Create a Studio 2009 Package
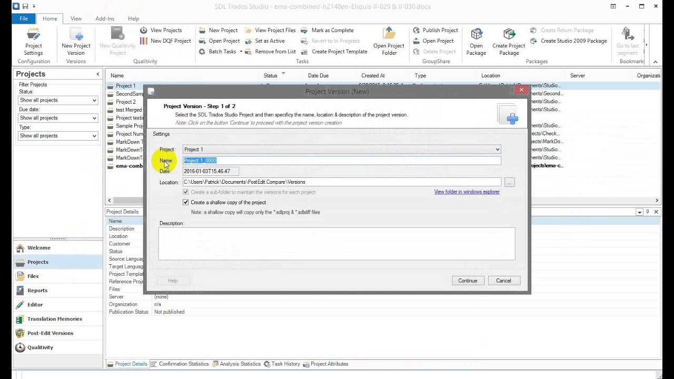This screenshot has height=379, width=674. [569, 41]
